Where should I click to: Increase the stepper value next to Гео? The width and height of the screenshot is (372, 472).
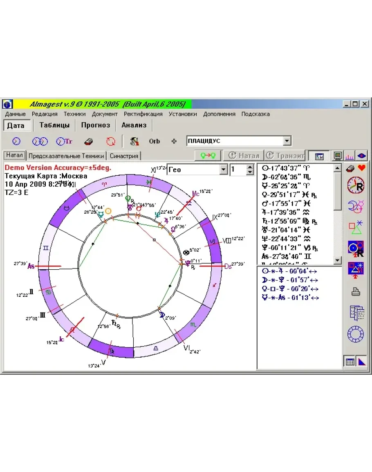[250, 167]
